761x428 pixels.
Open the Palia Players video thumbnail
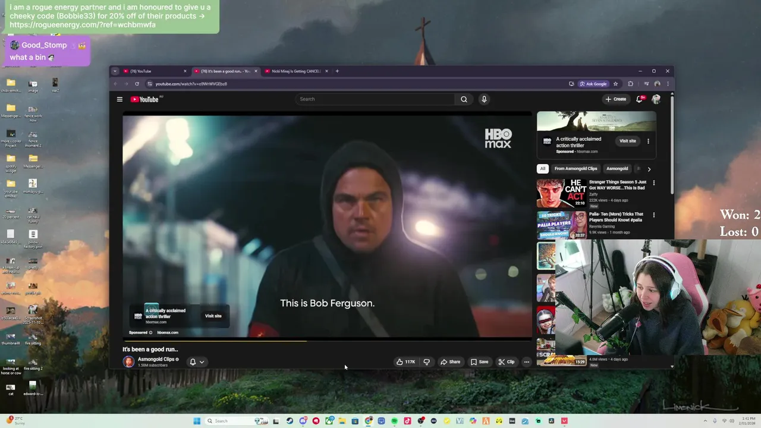point(561,225)
